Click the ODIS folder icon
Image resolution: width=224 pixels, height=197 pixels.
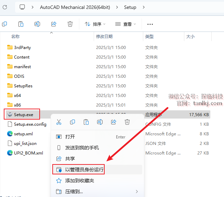pos(10,76)
